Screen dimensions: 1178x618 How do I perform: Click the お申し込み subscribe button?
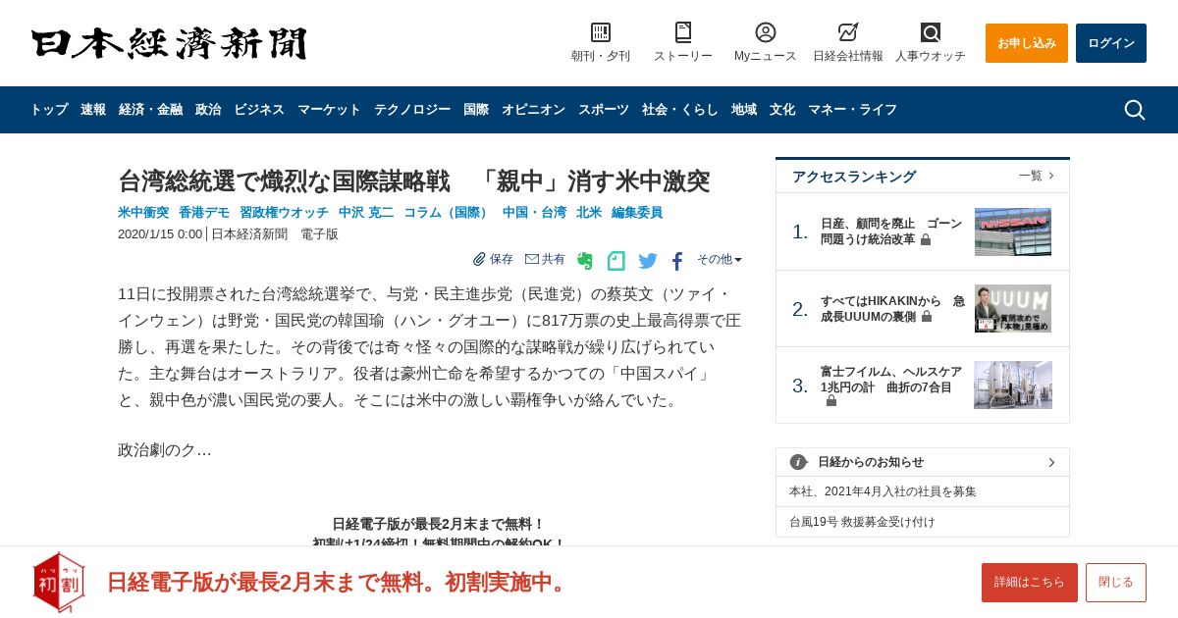pyautogui.click(x=1027, y=43)
